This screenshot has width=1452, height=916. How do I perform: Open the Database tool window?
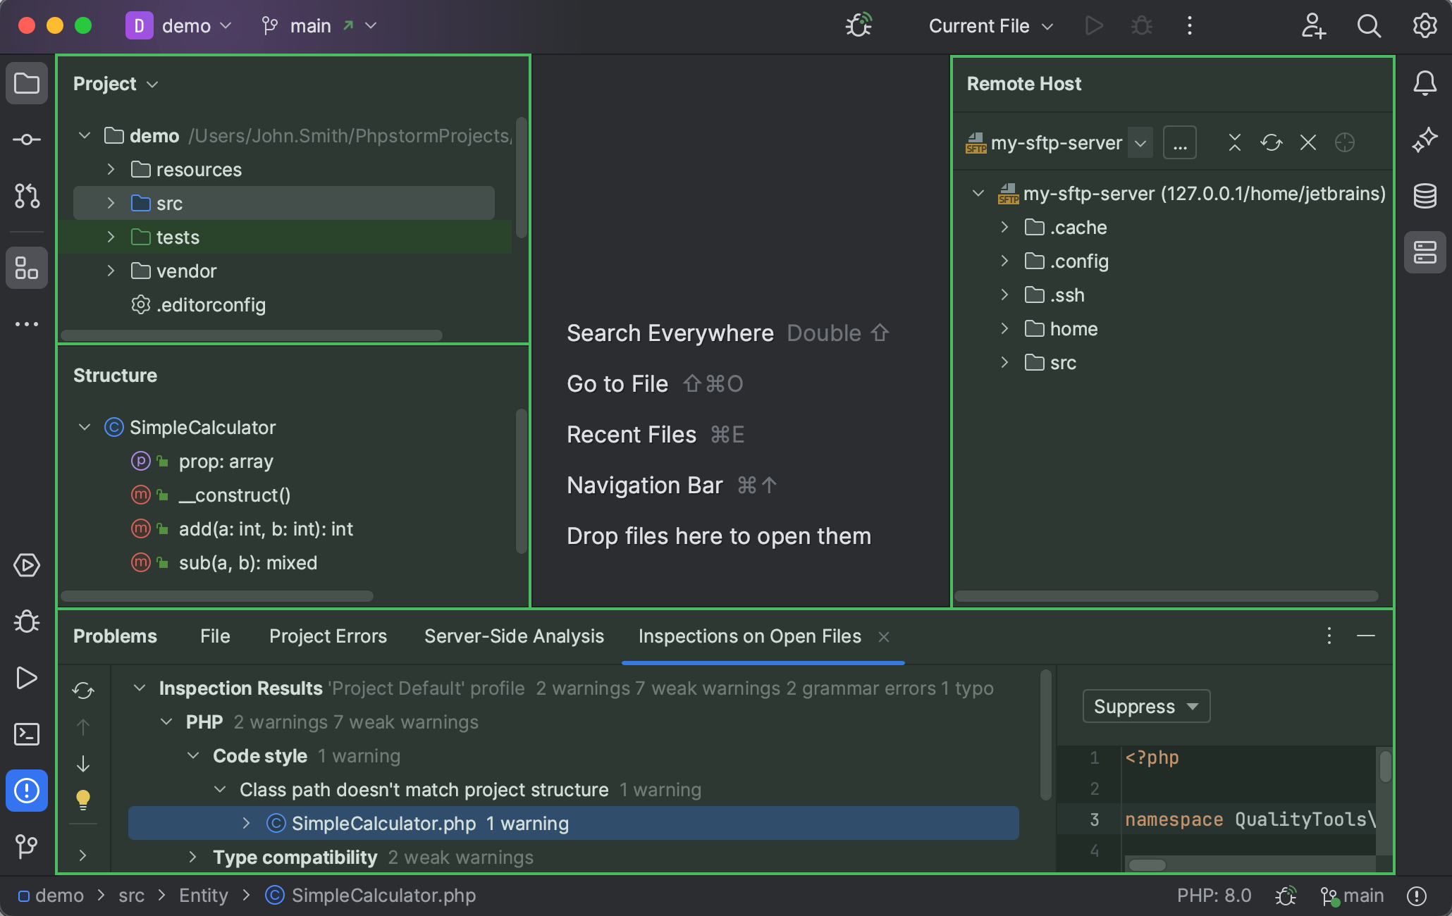[x=1425, y=196]
